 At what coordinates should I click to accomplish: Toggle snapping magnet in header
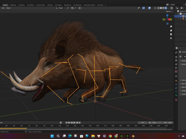[x=72, y=8]
